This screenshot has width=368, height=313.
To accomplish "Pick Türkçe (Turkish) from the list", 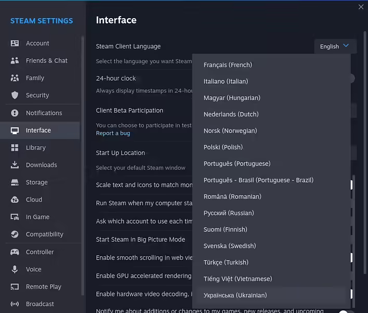I will [271, 262].
